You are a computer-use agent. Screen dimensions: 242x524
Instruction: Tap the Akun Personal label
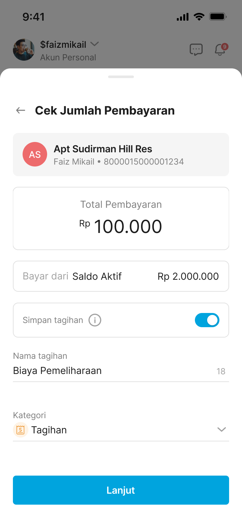click(68, 57)
